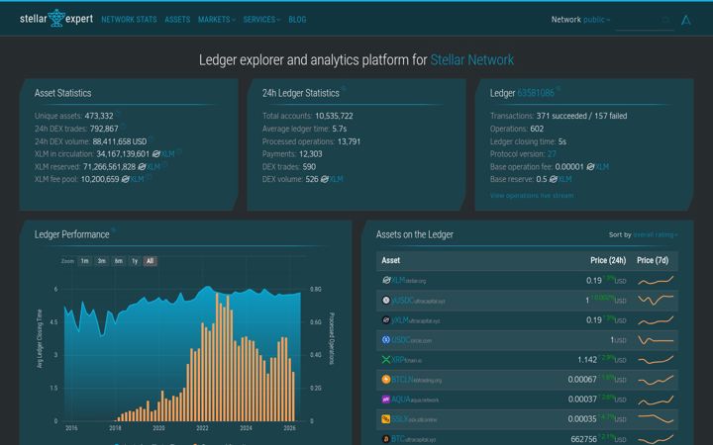Click USDC row 7-day price sparkline
This screenshot has width=713, height=445.
pos(656,340)
